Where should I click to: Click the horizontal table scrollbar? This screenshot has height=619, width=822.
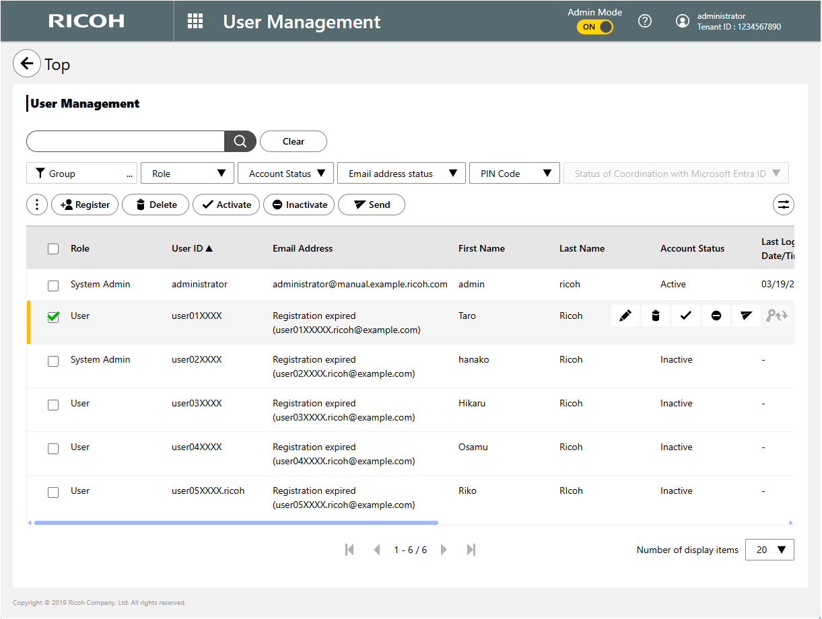236,523
